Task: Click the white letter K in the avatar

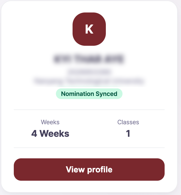Action: tap(89, 29)
